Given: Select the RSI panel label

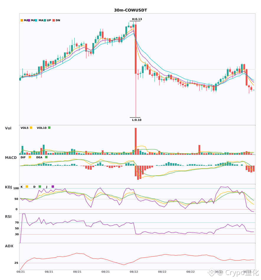Looking at the screenshot, I should 8,217.
